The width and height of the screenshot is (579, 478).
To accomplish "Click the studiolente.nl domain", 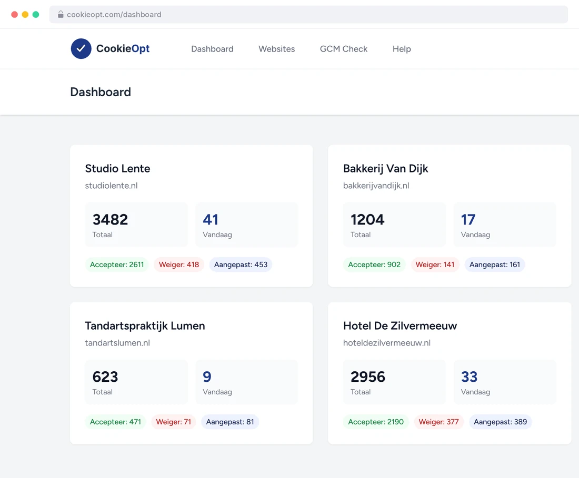I will coord(111,186).
